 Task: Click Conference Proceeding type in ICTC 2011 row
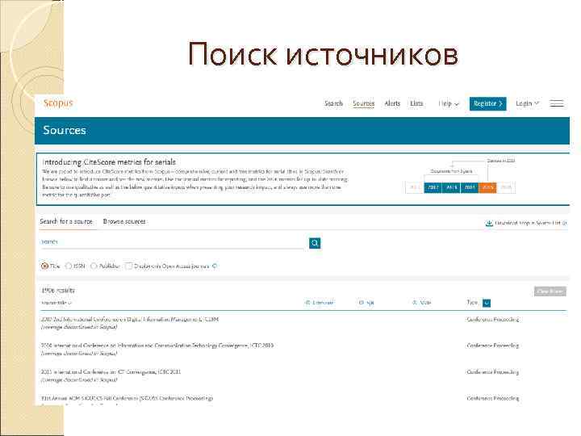(x=493, y=372)
